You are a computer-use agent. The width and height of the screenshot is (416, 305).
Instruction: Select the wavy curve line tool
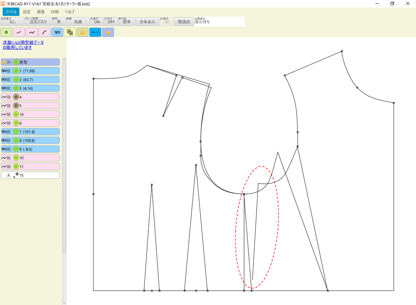(31, 32)
